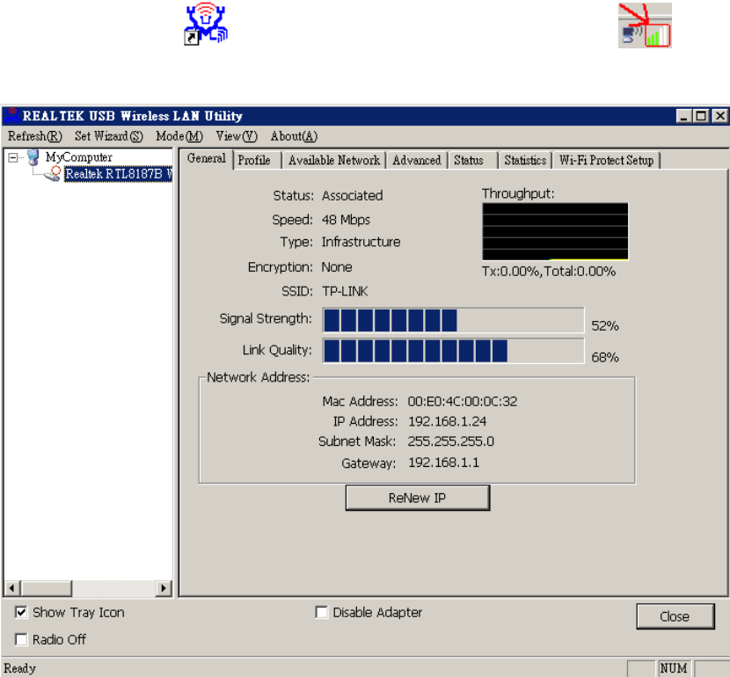The image size is (730, 677).
Task: Click the SSID value TP-LINK
Action: tap(345, 291)
